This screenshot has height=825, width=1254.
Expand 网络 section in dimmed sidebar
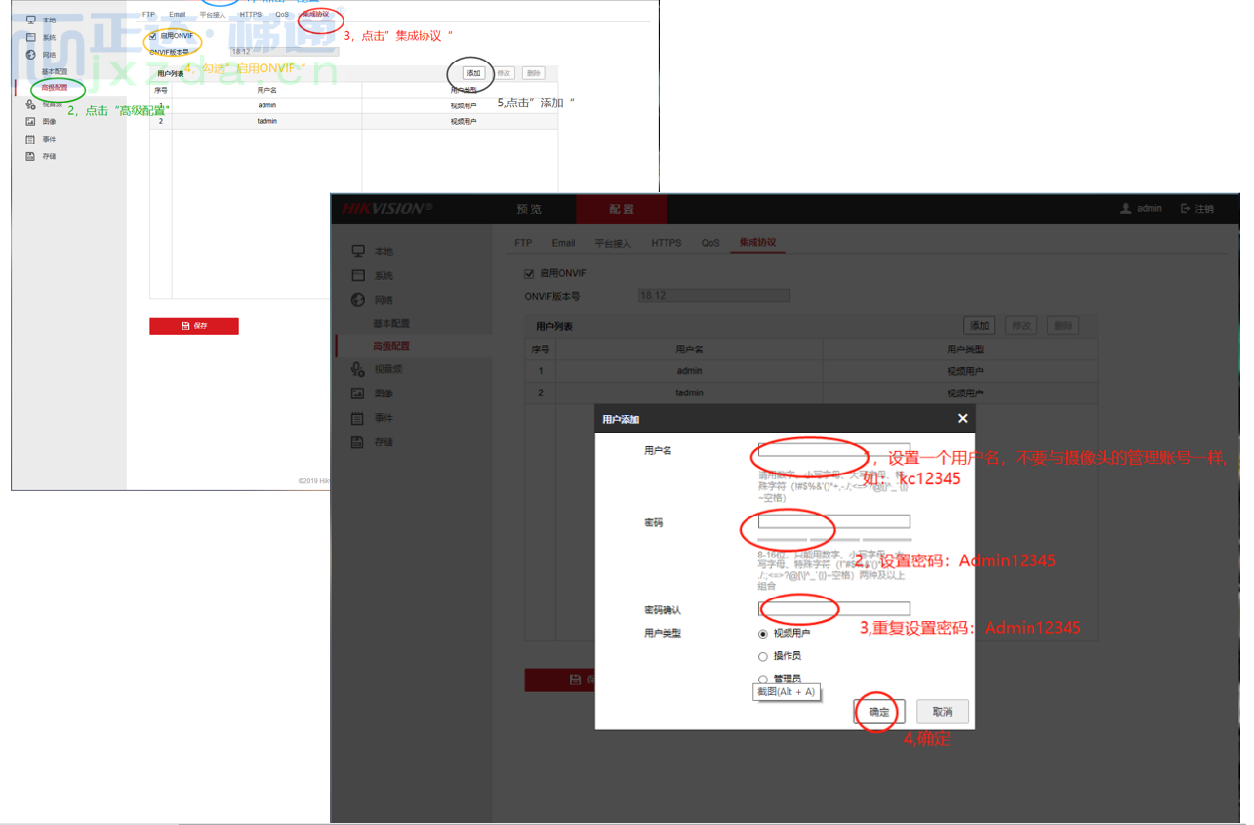coord(383,300)
